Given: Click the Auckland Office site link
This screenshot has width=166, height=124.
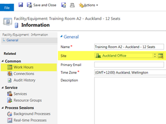Looking at the screenshot, I should point(114,56).
